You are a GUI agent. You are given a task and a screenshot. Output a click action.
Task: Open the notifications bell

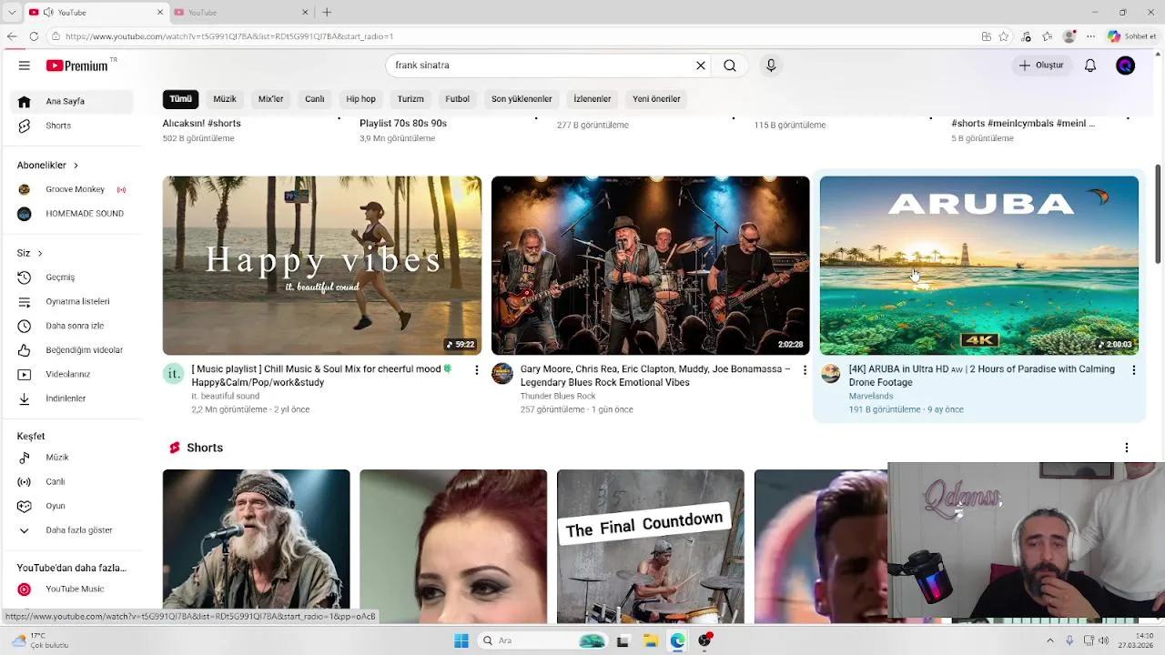pos(1090,65)
